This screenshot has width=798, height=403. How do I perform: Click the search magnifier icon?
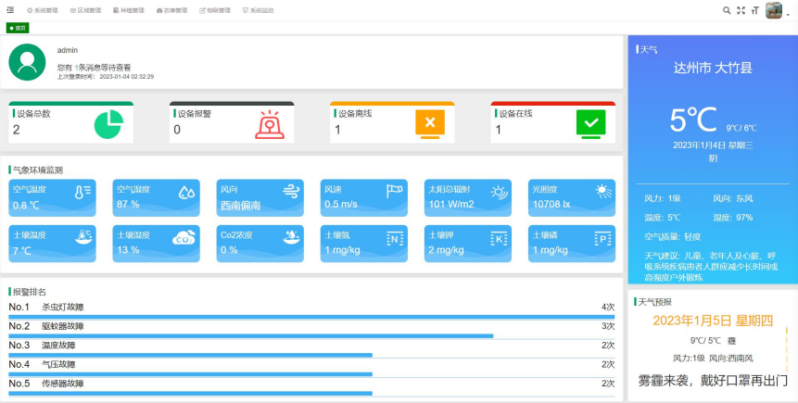click(x=727, y=10)
